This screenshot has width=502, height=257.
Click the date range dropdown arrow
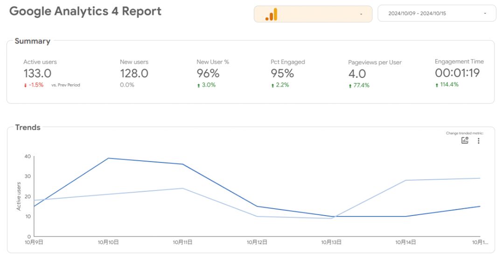[x=485, y=14]
